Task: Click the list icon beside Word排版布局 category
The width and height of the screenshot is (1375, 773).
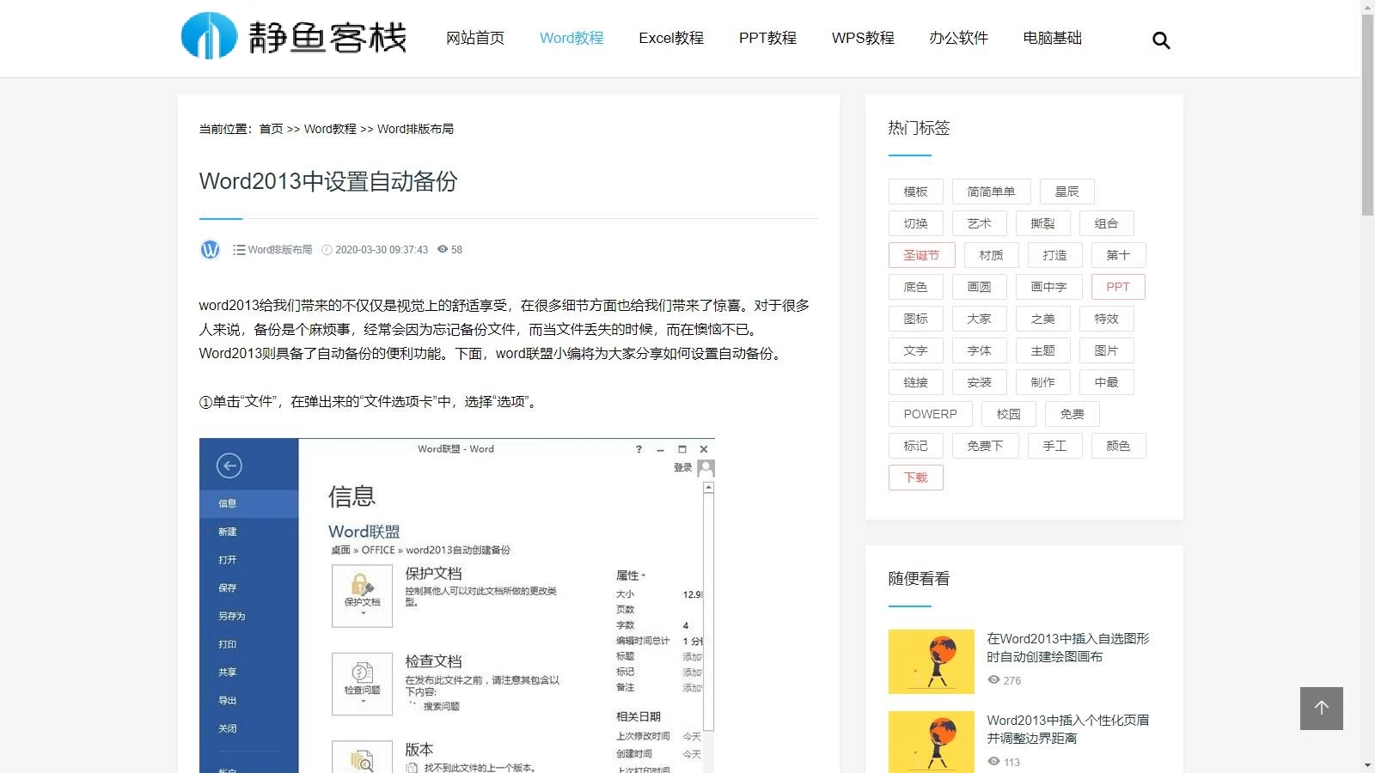Action: coord(239,250)
